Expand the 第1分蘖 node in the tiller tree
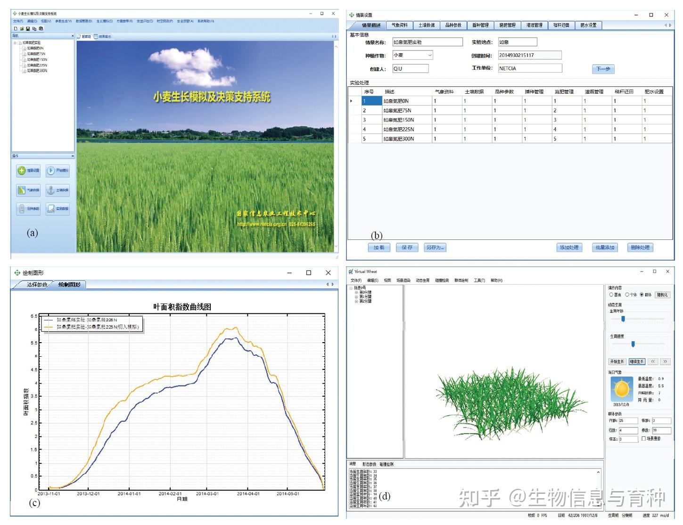This screenshot has width=683, height=525. [x=356, y=296]
